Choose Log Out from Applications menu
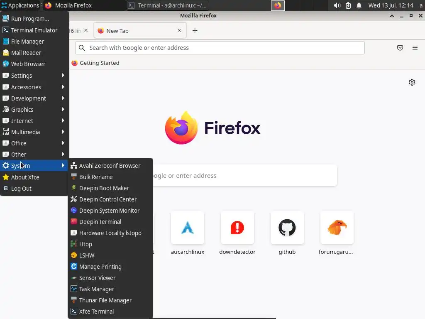The width and height of the screenshot is (425, 319). coord(34,189)
